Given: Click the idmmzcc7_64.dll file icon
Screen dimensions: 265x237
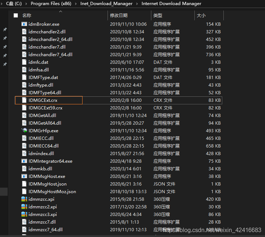Looking at the screenshot, I should [x=24, y=229].
